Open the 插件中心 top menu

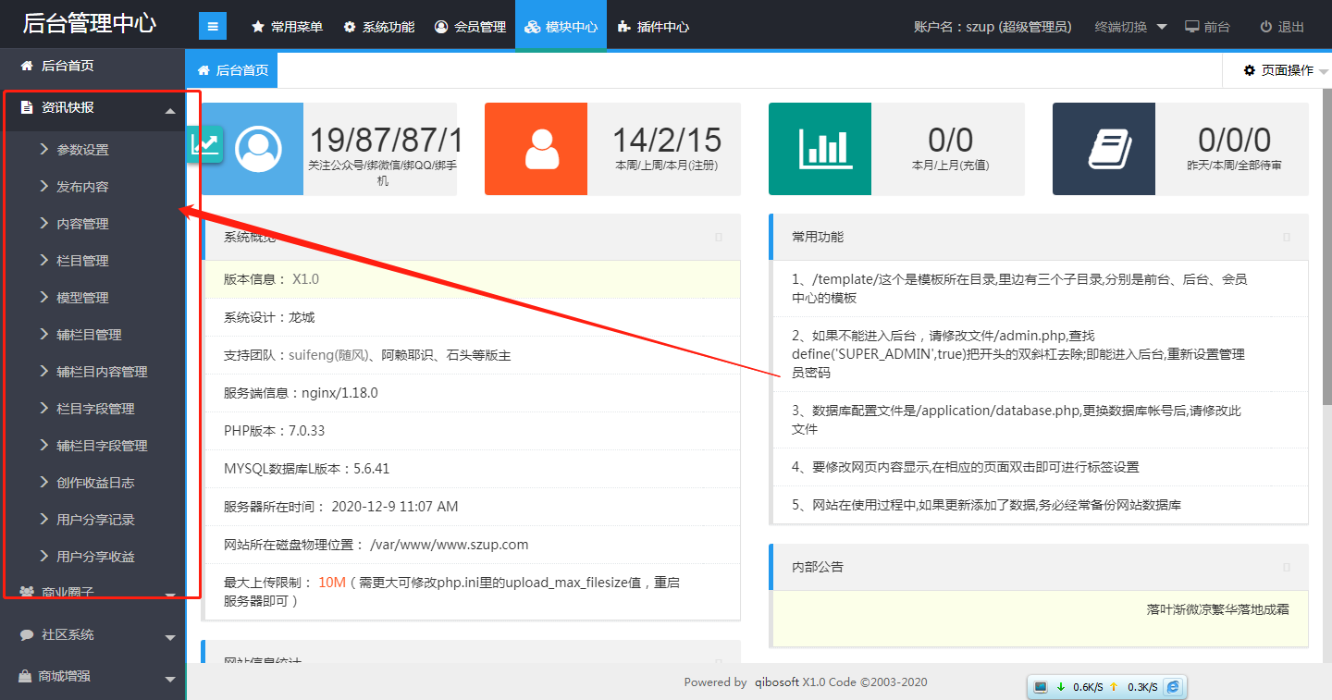coord(653,27)
